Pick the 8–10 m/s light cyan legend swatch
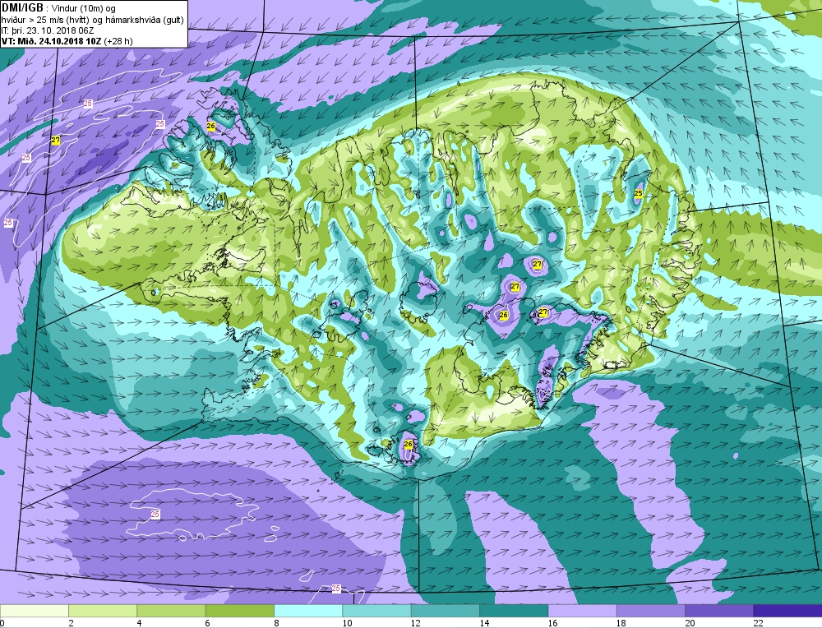Screen dimensions: 822x628 coord(308,611)
